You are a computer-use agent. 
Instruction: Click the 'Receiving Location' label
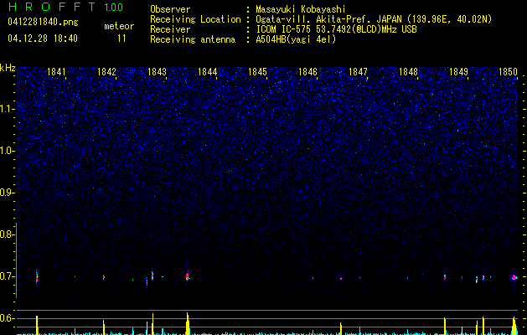pyautogui.click(x=195, y=19)
